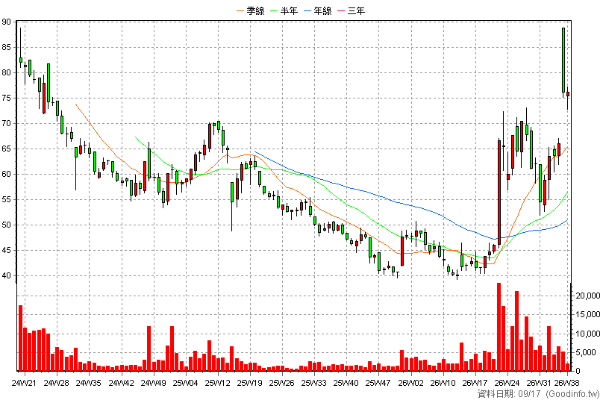
Task: Click the 季線 legend entry
Action: pos(251,10)
